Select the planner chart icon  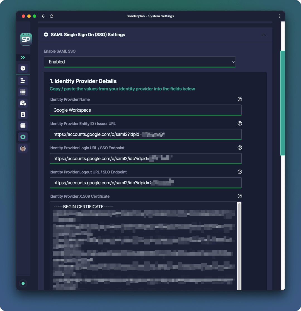pos(23,81)
